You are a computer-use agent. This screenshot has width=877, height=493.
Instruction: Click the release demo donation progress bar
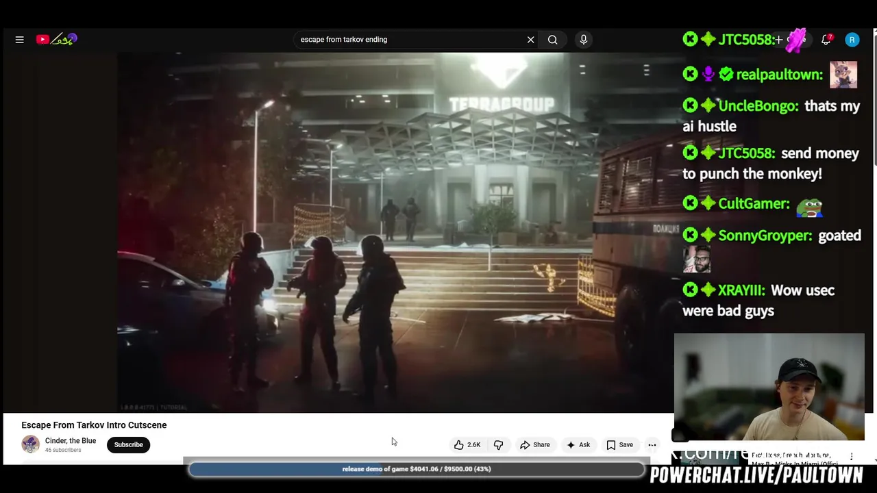coord(417,469)
